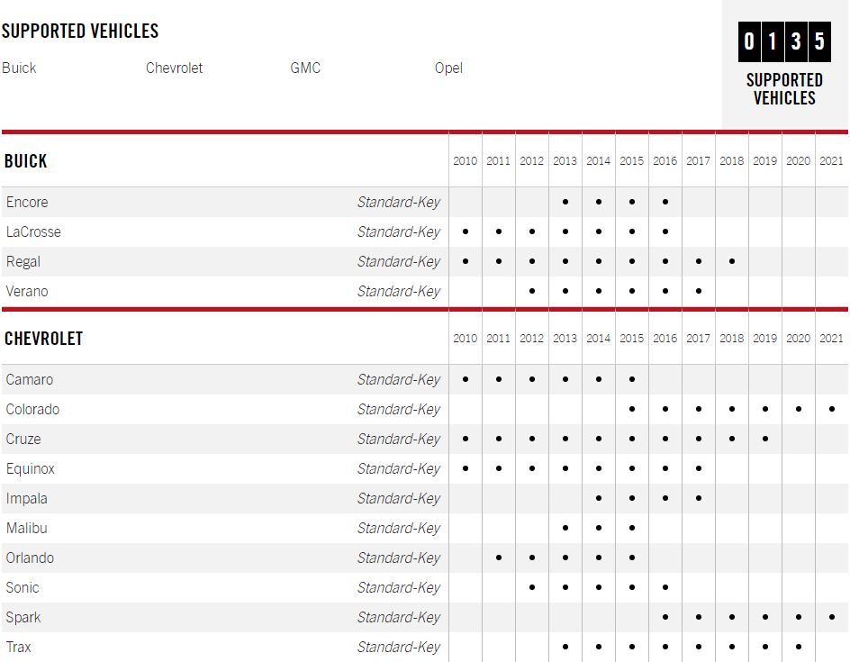Click the Sonic Standard-Key label
The image size is (850, 662).
pyautogui.click(x=398, y=588)
